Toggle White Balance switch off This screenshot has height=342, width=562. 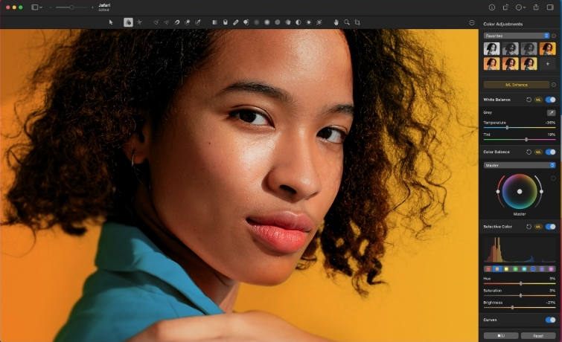click(551, 100)
